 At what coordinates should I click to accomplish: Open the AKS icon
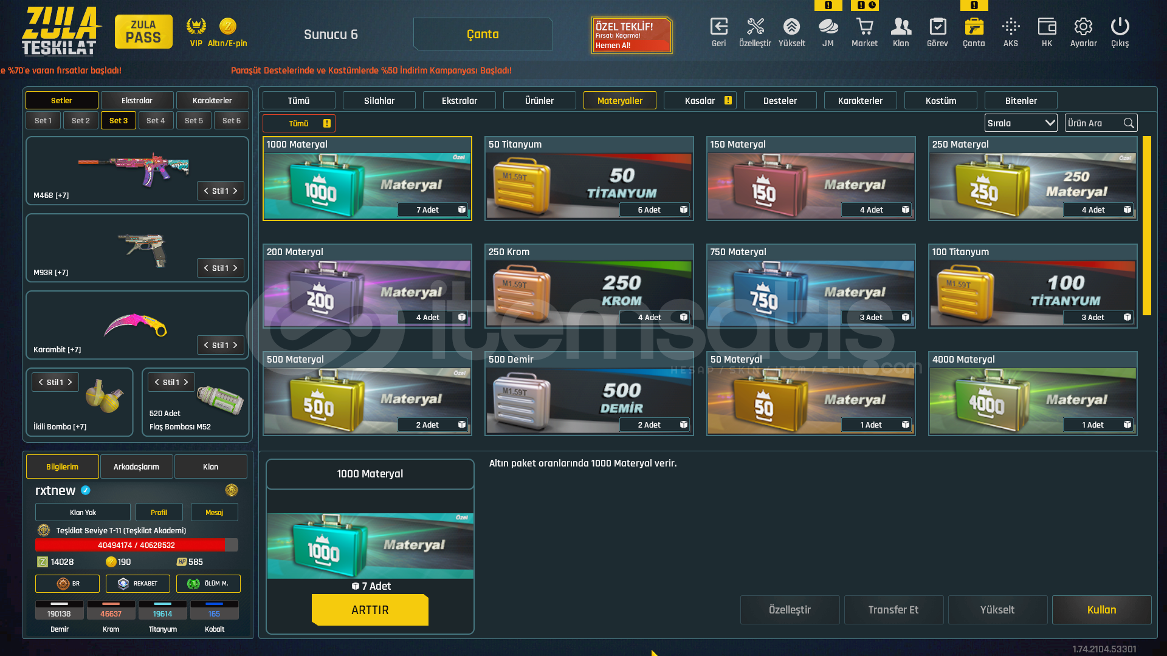click(x=1011, y=27)
